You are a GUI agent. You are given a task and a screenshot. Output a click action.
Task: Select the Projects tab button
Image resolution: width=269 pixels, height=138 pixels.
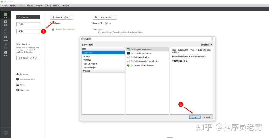click(x=28, y=17)
